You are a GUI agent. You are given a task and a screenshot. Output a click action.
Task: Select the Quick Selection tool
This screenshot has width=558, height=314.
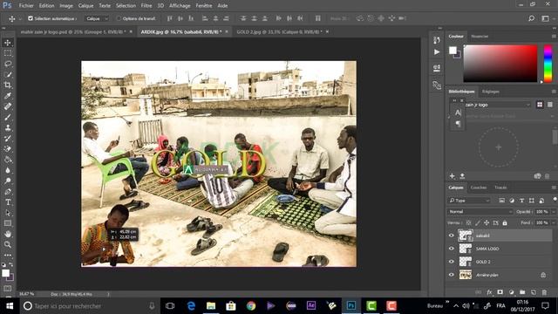point(8,75)
